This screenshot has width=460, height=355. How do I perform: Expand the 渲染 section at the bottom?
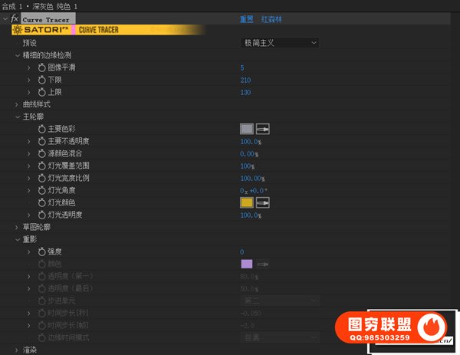coord(17,350)
